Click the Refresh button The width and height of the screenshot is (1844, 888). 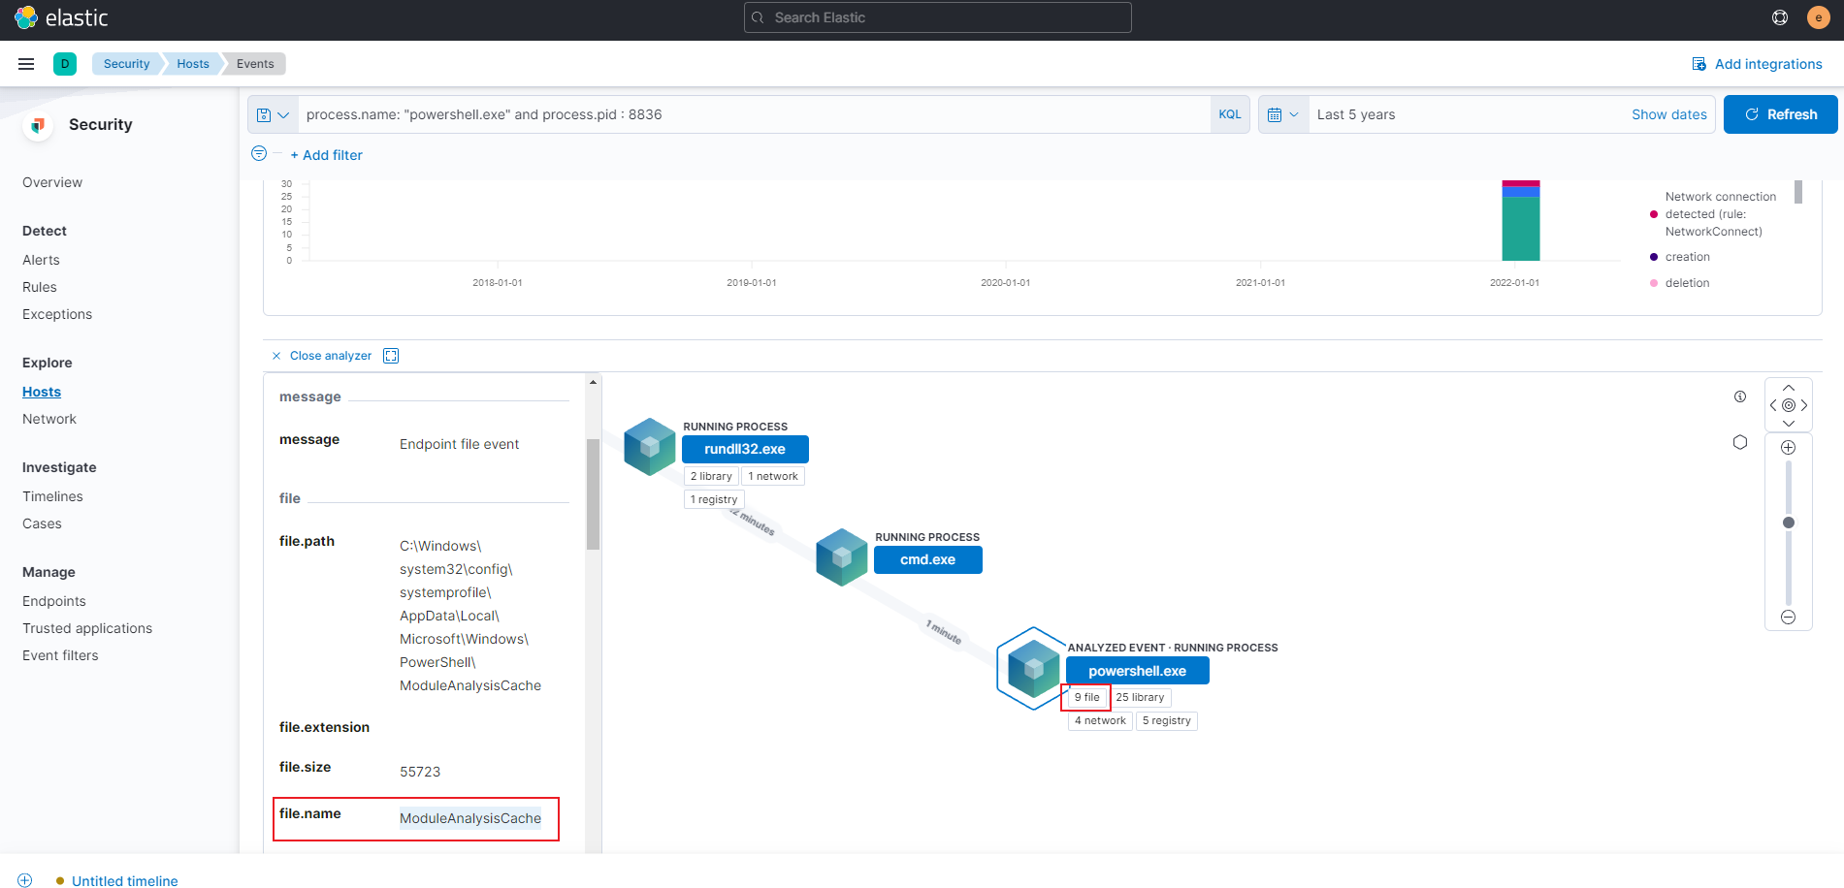click(x=1780, y=114)
